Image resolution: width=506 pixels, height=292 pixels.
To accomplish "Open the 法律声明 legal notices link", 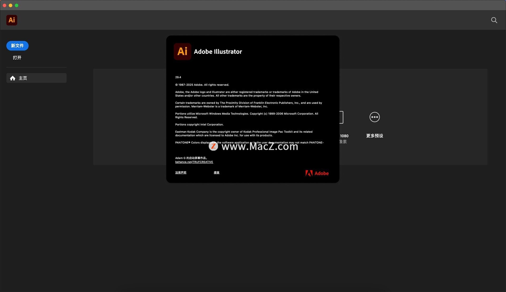I will click(x=181, y=172).
